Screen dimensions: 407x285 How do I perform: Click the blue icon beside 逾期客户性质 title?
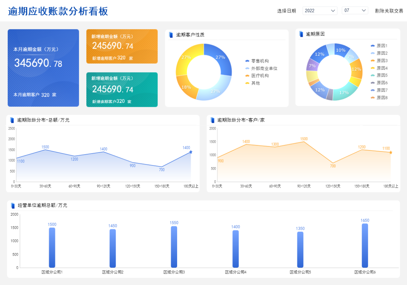coord(171,35)
